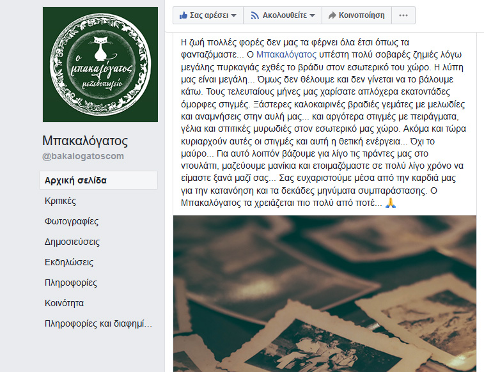Select Δημοσιεύσεις in the sidebar

click(x=72, y=242)
